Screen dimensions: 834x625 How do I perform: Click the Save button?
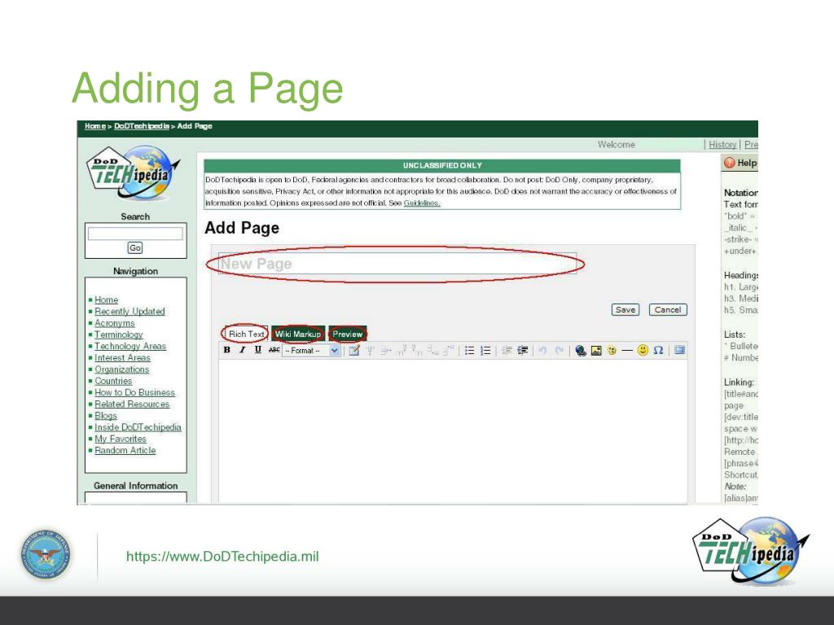point(625,310)
